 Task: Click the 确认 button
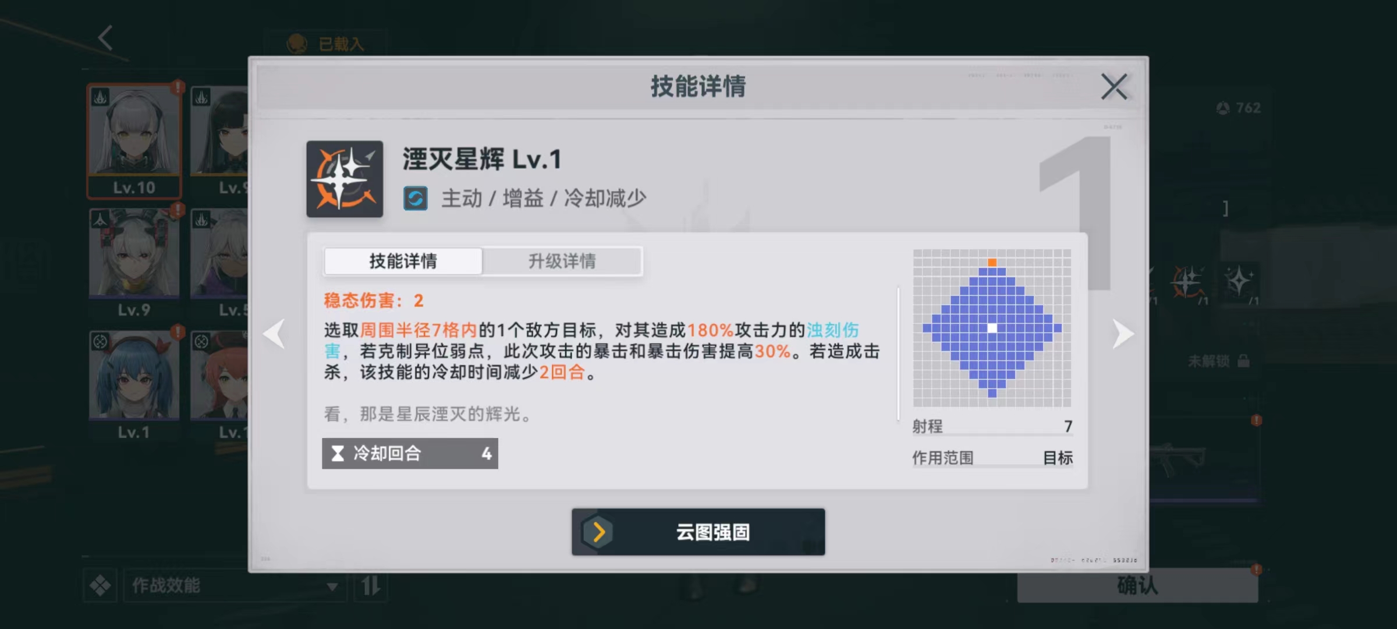click(1137, 585)
